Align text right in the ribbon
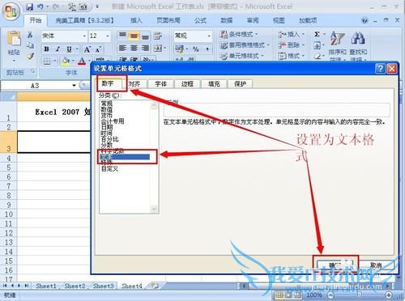The height and width of the screenshot is (301, 405). click(x=145, y=49)
